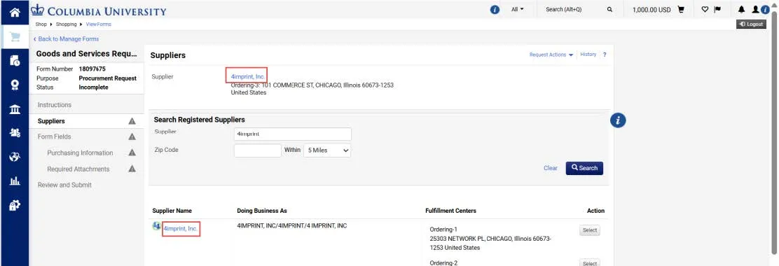Click Doing Business As column header
This screenshot has width=779, height=266.
(262, 211)
